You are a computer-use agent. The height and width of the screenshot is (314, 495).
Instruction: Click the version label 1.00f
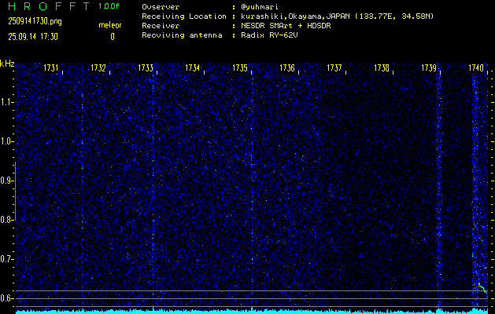coord(109,6)
